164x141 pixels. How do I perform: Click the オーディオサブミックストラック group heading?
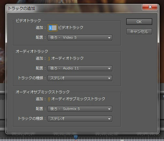(43, 92)
